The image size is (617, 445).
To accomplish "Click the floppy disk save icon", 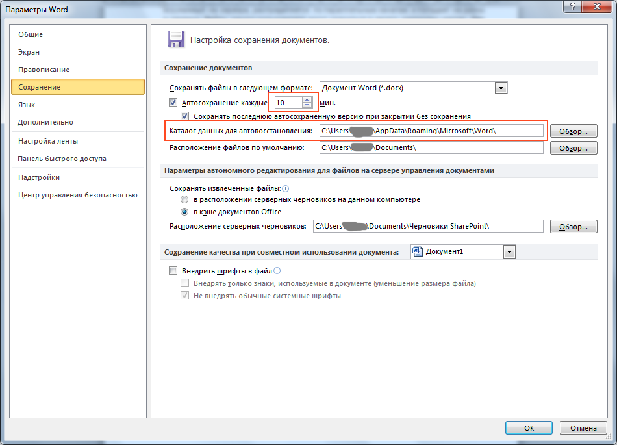I will 175,39.
